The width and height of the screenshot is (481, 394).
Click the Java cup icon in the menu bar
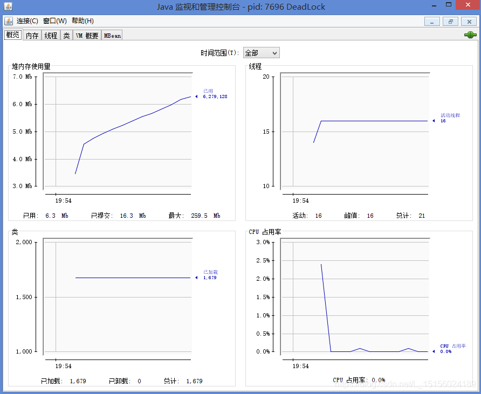tap(8, 21)
